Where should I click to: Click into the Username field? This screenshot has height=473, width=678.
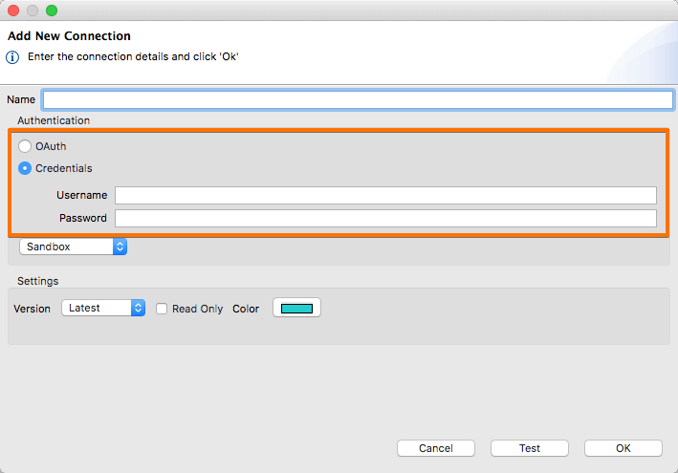[x=385, y=195]
